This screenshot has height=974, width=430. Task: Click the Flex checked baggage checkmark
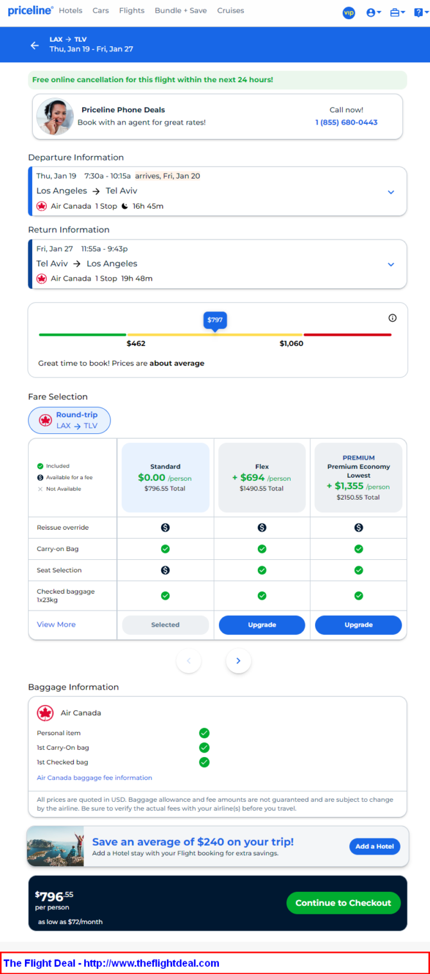[x=262, y=596]
